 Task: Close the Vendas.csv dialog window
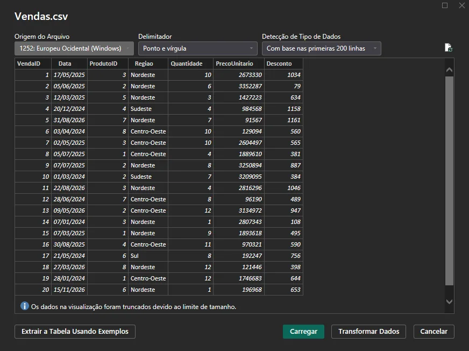pos(462,5)
